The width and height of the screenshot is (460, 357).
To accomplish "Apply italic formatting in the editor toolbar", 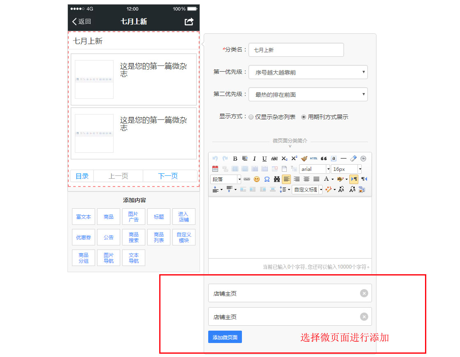I will click(x=254, y=159).
